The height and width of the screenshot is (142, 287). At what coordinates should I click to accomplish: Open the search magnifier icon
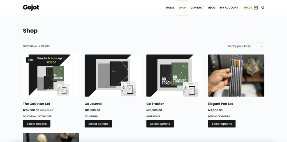[263, 8]
